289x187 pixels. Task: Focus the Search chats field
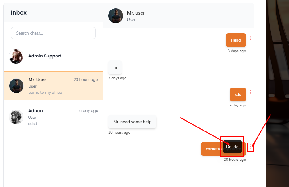click(53, 33)
